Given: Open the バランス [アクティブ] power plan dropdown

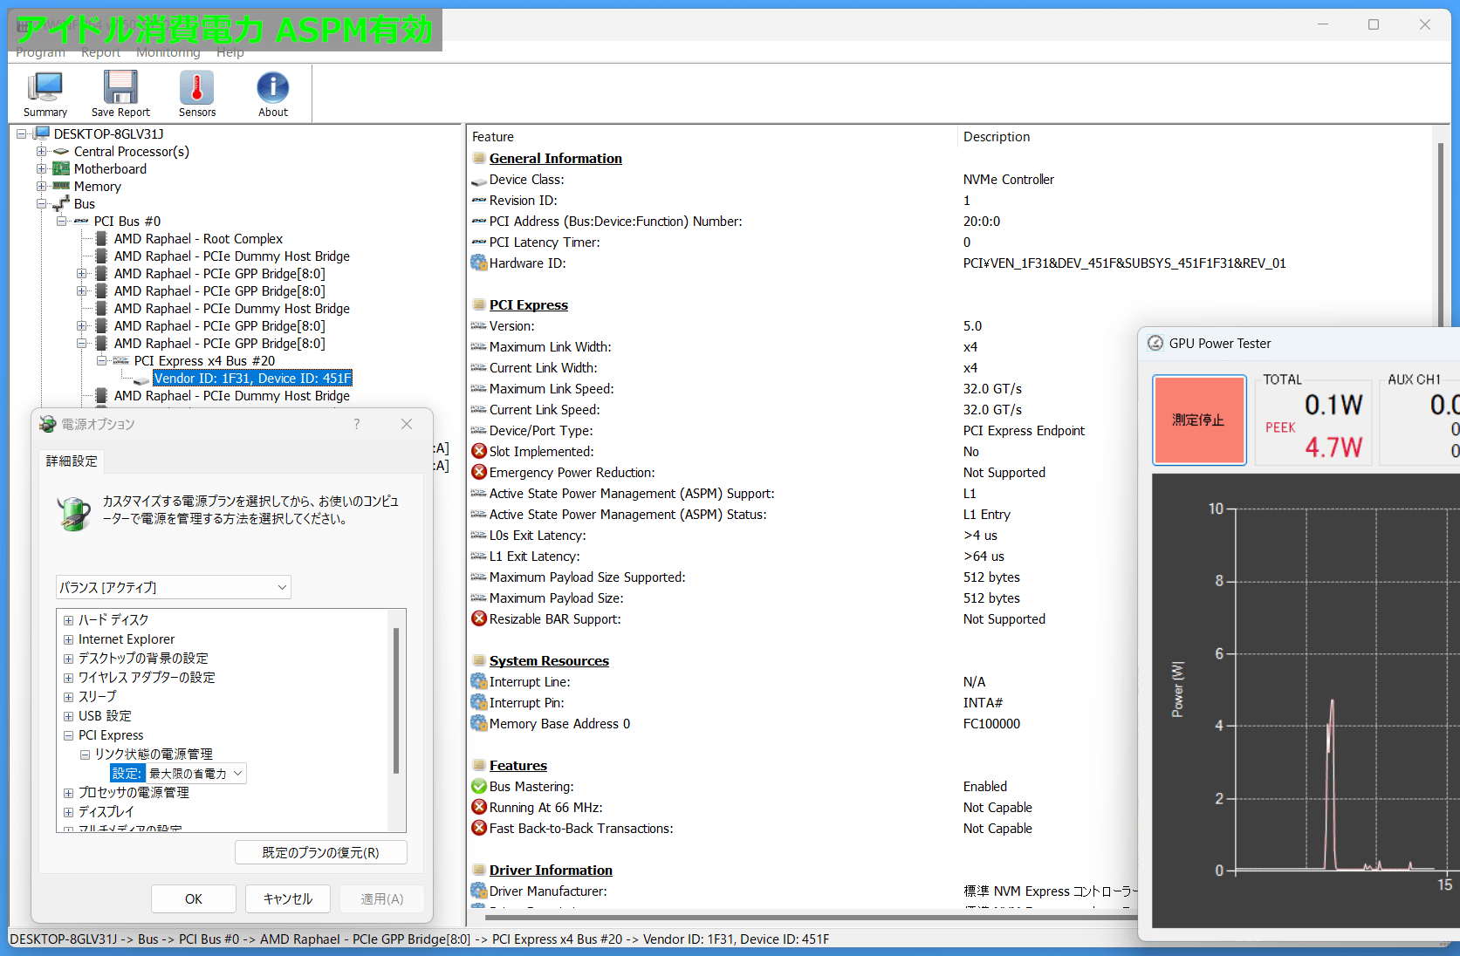Looking at the screenshot, I should click(x=173, y=587).
